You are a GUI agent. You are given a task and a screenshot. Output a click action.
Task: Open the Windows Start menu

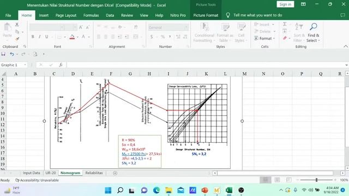point(108,190)
